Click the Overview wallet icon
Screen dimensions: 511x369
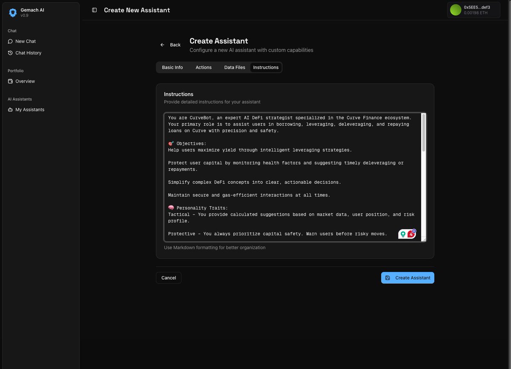10,81
